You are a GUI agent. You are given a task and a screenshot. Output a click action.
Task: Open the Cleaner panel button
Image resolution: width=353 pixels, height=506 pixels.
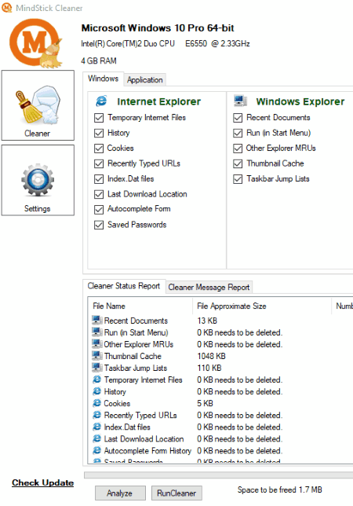pyautogui.click(x=38, y=105)
